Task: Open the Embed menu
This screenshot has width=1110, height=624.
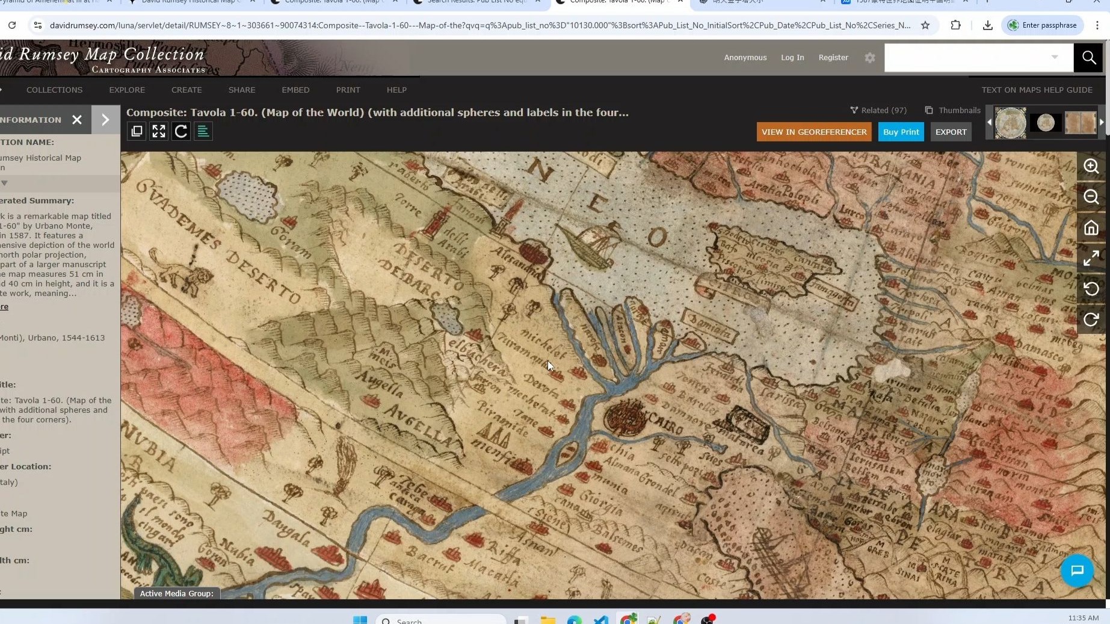Action: point(295,90)
